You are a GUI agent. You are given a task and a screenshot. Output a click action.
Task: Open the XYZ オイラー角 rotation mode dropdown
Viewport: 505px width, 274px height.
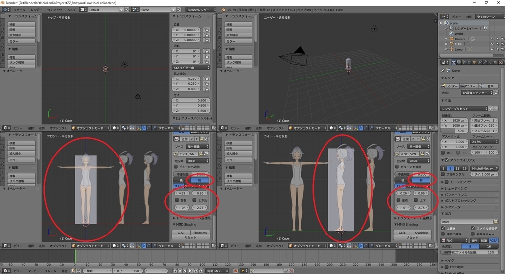(191, 68)
